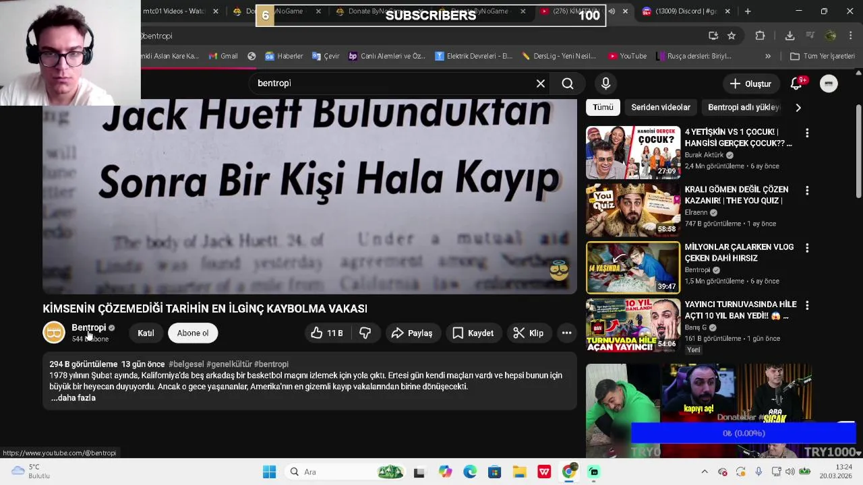
Task: Bookmark this page with star icon
Action: click(732, 36)
